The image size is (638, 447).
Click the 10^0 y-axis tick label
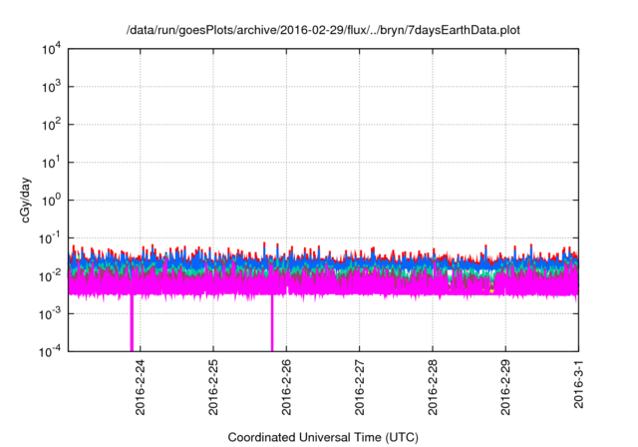pyautogui.click(x=52, y=201)
